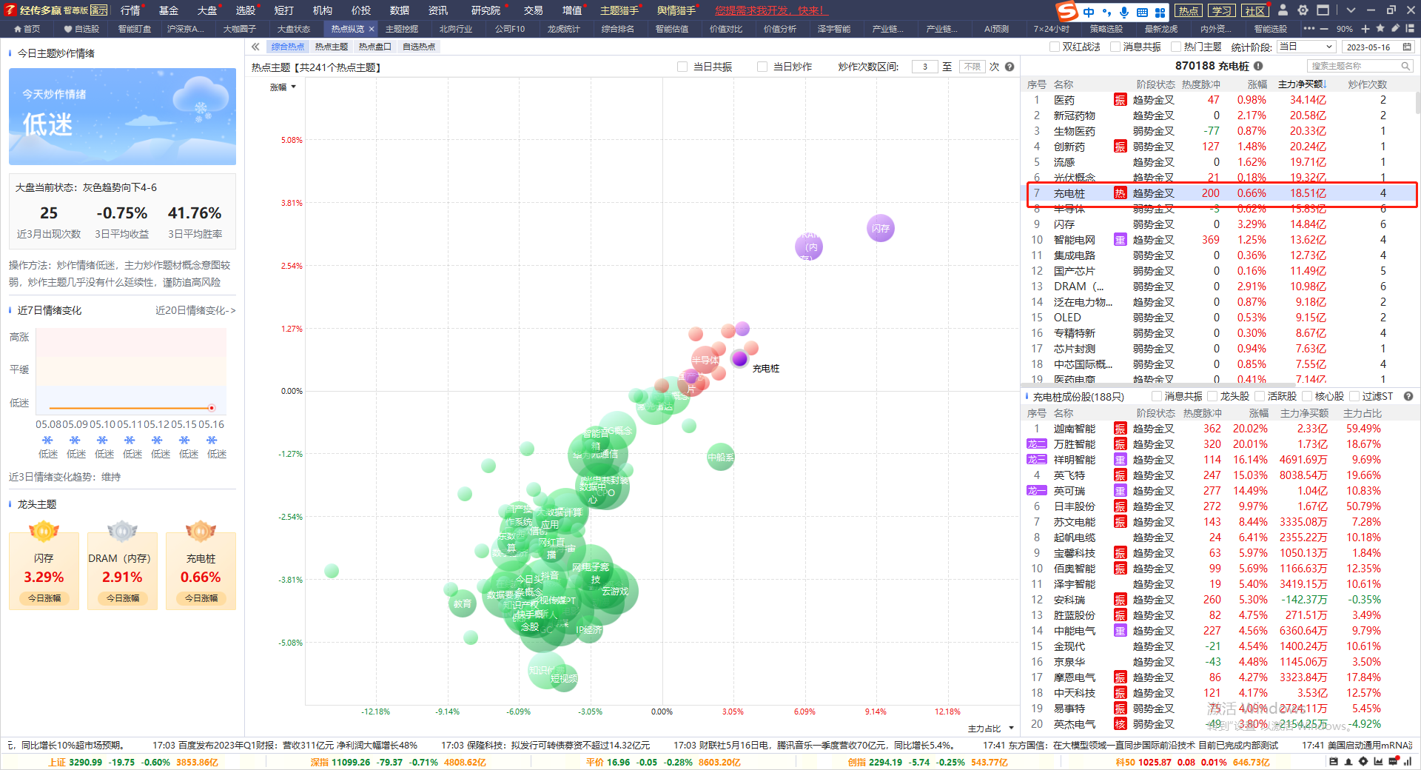This screenshot has height=770, width=1421.
Task: Click the search magnifier in theme search box
Action: pos(1405,66)
